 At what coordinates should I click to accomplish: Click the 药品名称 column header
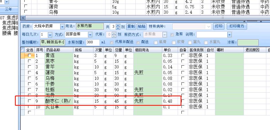point(59,50)
